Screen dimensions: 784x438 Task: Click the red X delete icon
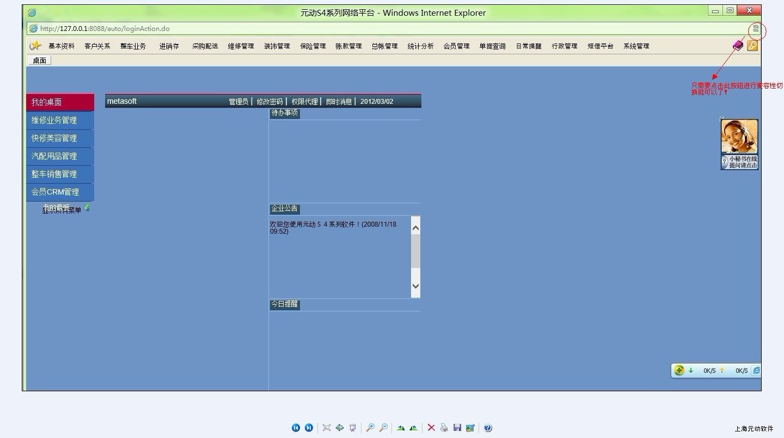pos(431,428)
